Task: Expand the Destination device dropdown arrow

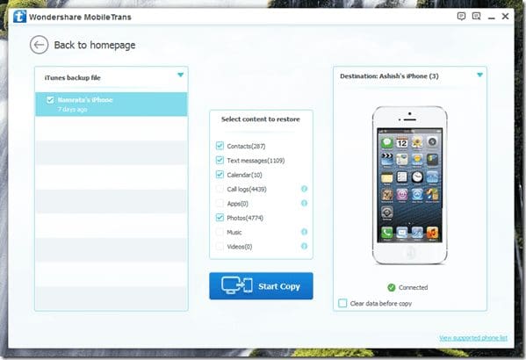Action: click(x=479, y=75)
